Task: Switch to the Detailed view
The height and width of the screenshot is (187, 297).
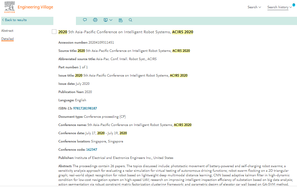Action: (7, 39)
